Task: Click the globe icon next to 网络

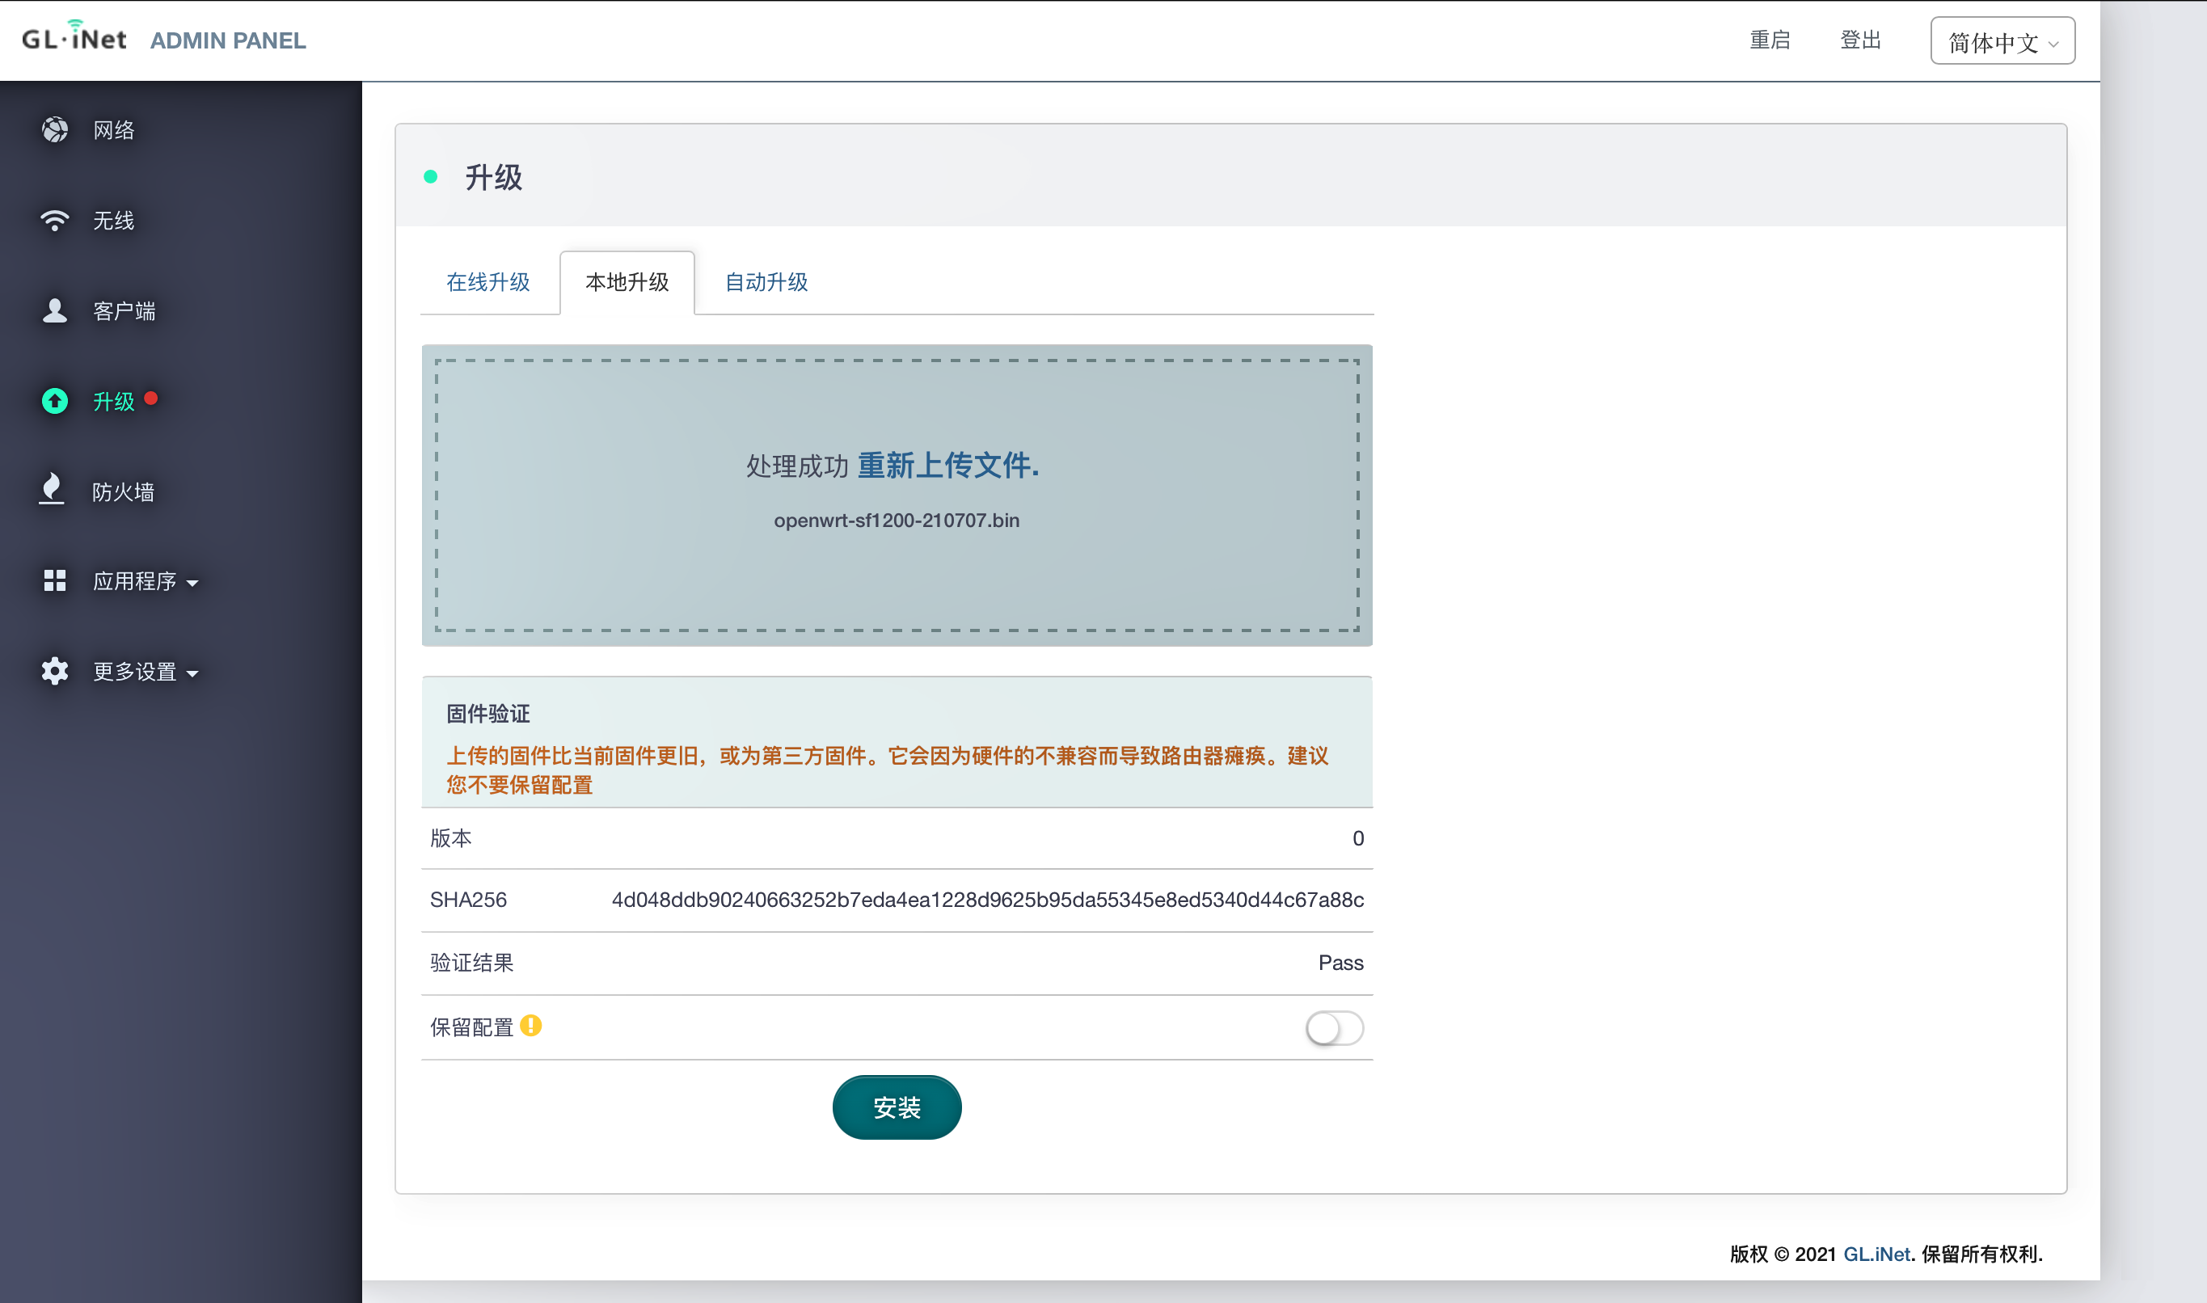Action: coord(54,130)
